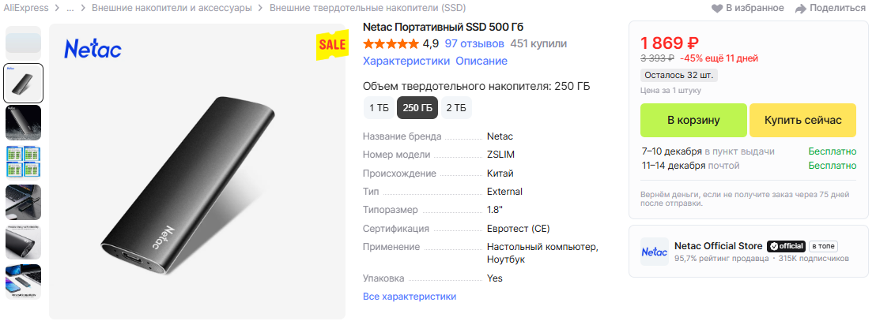The width and height of the screenshot is (876, 321).
Task: Open the '97 отзывов' reviews link
Action: click(x=474, y=43)
